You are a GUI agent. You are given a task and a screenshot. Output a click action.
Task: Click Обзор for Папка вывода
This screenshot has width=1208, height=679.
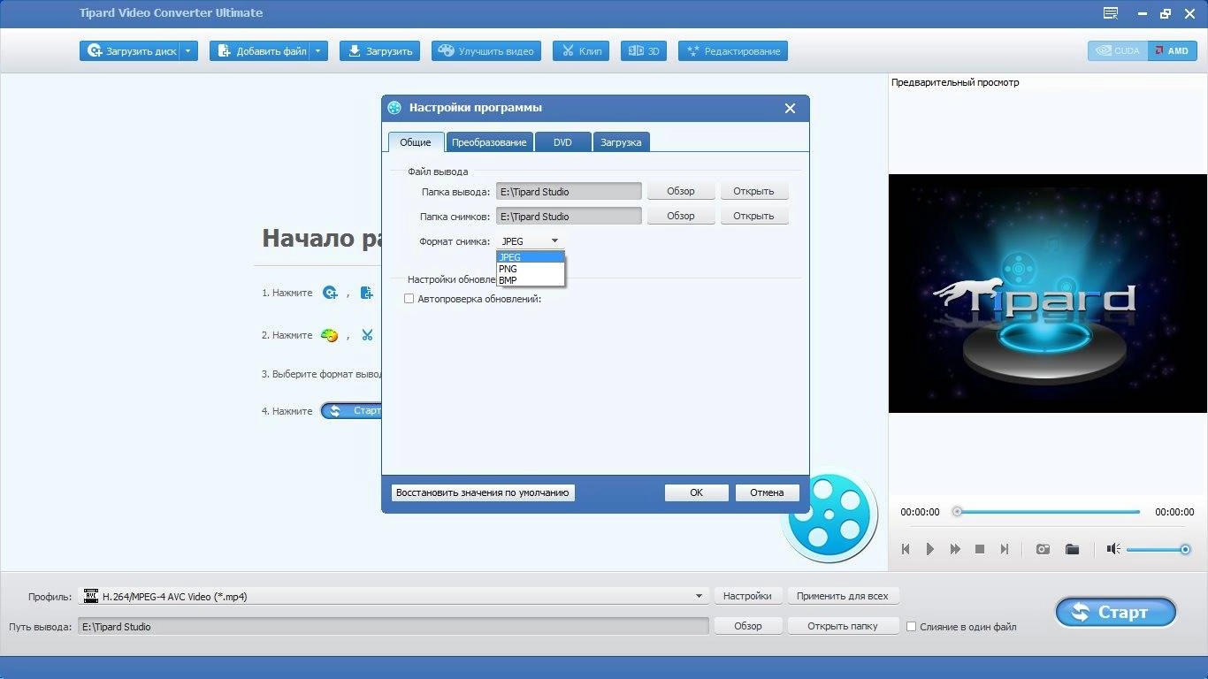click(681, 191)
